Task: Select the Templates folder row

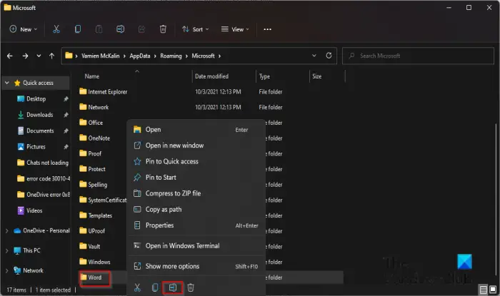Action: (100, 215)
